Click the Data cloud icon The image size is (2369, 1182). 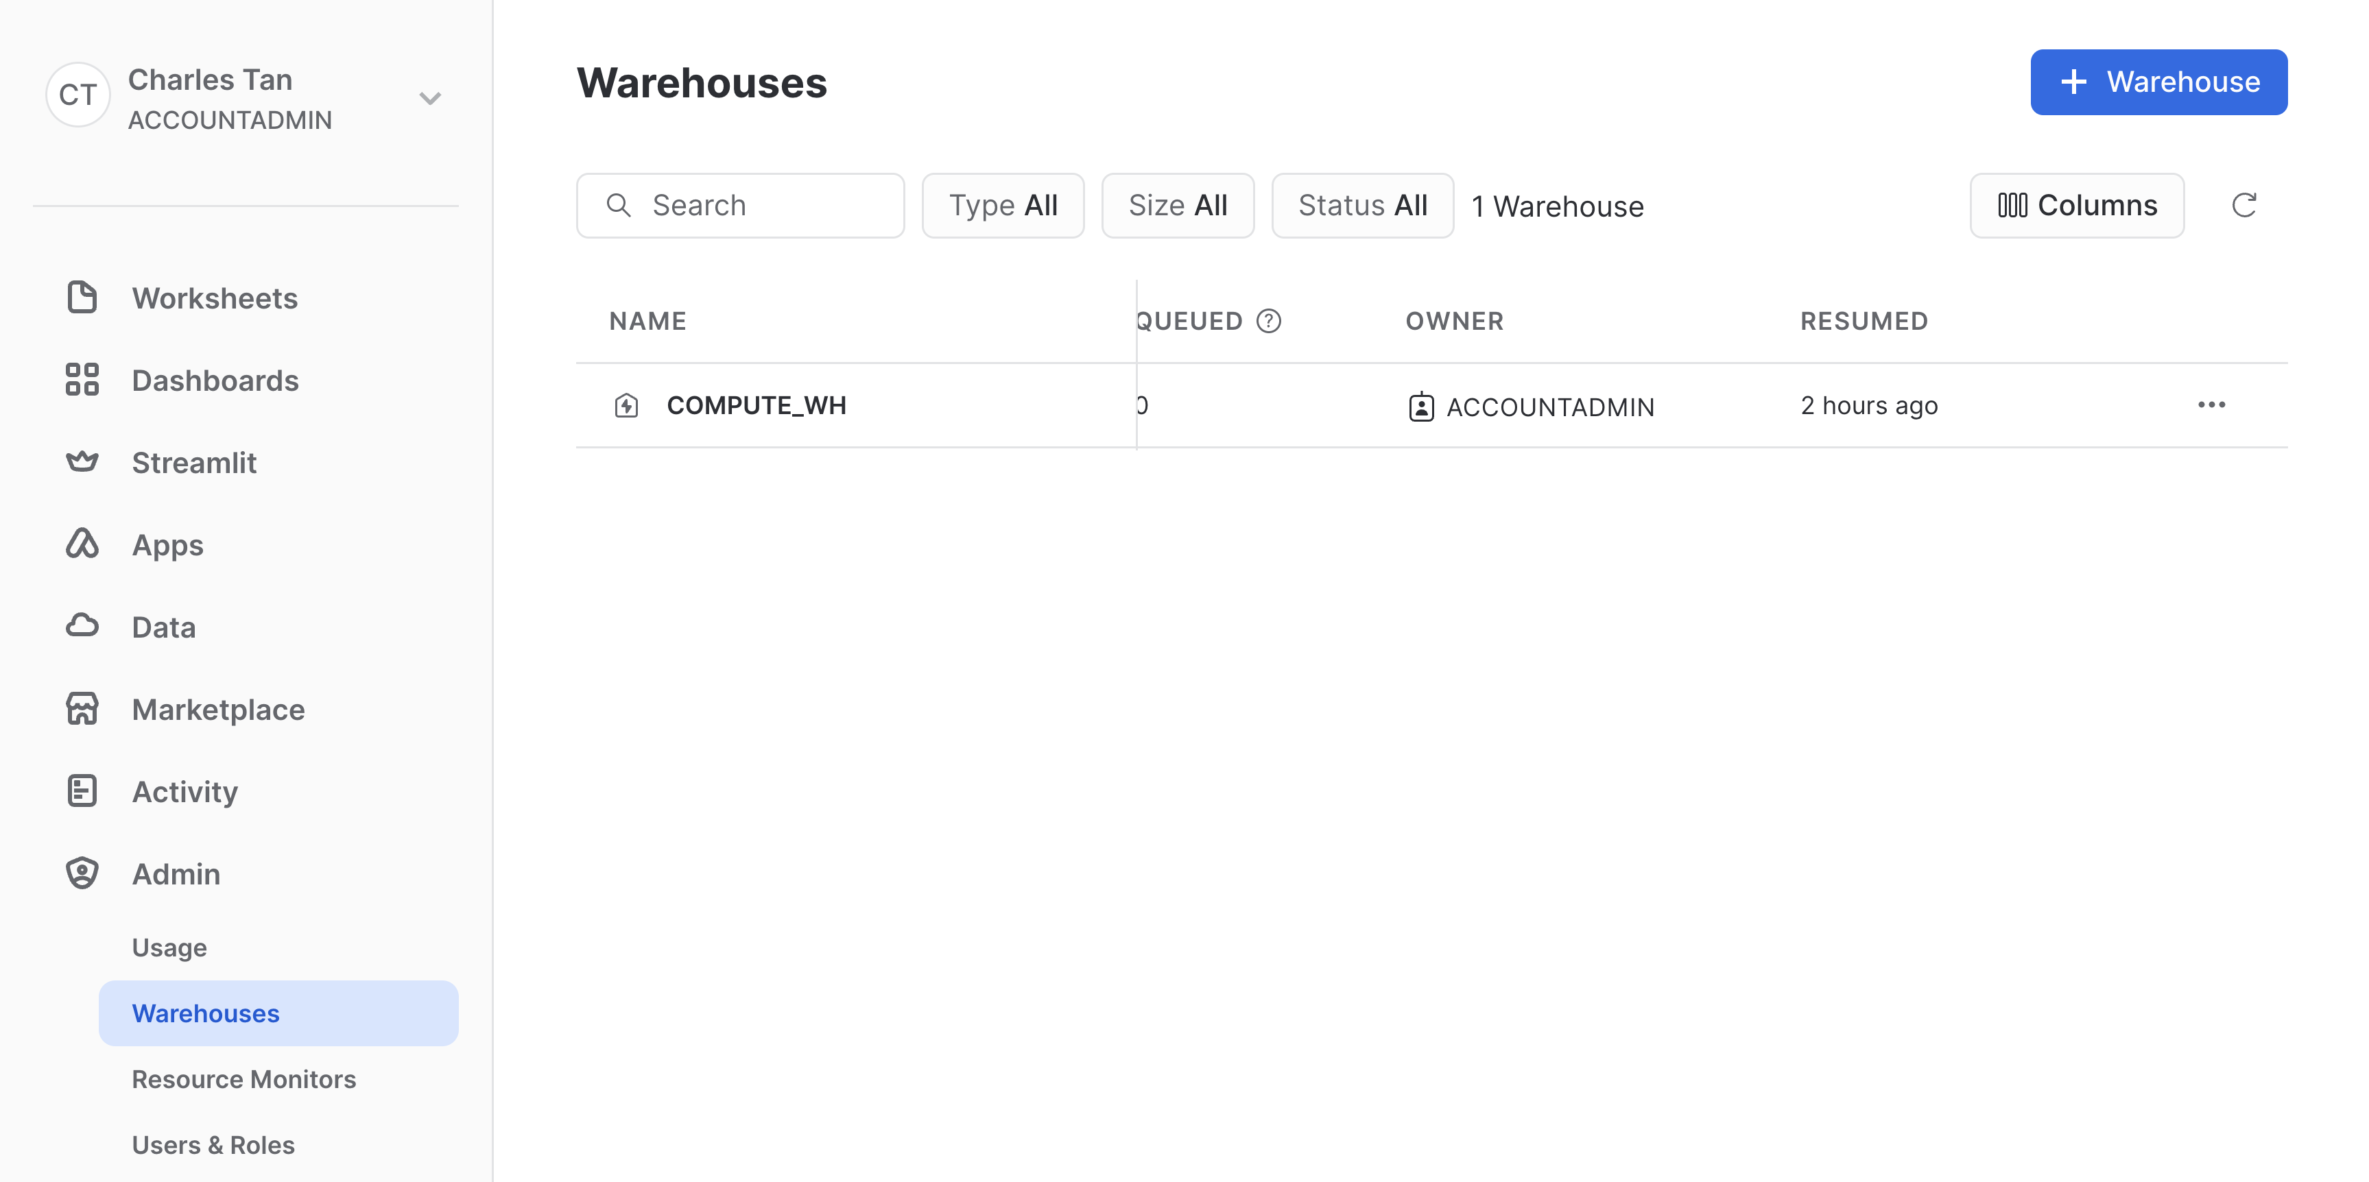point(82,626)
